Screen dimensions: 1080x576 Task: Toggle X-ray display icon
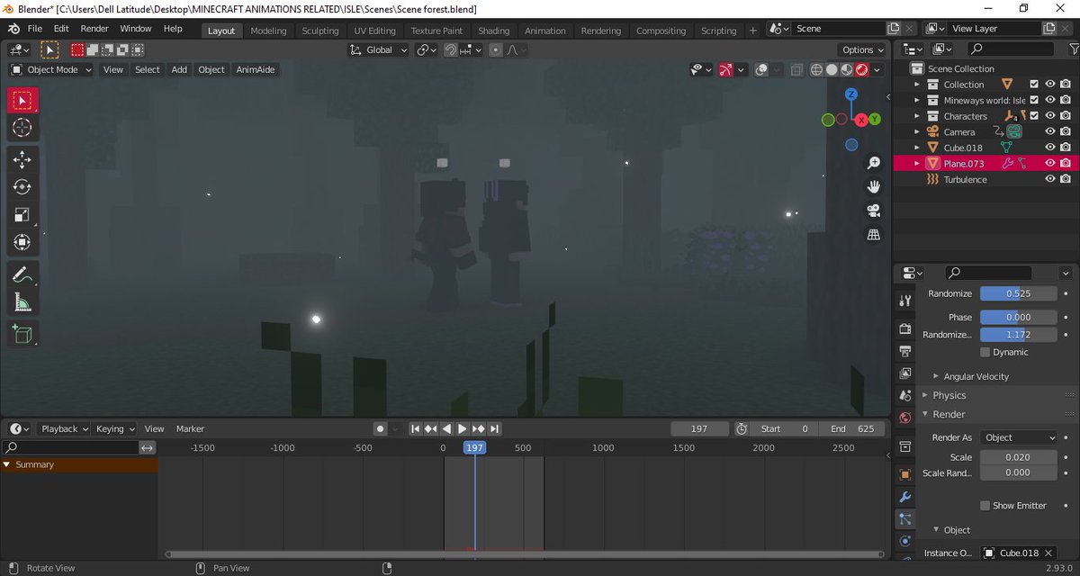pos(797,69)
